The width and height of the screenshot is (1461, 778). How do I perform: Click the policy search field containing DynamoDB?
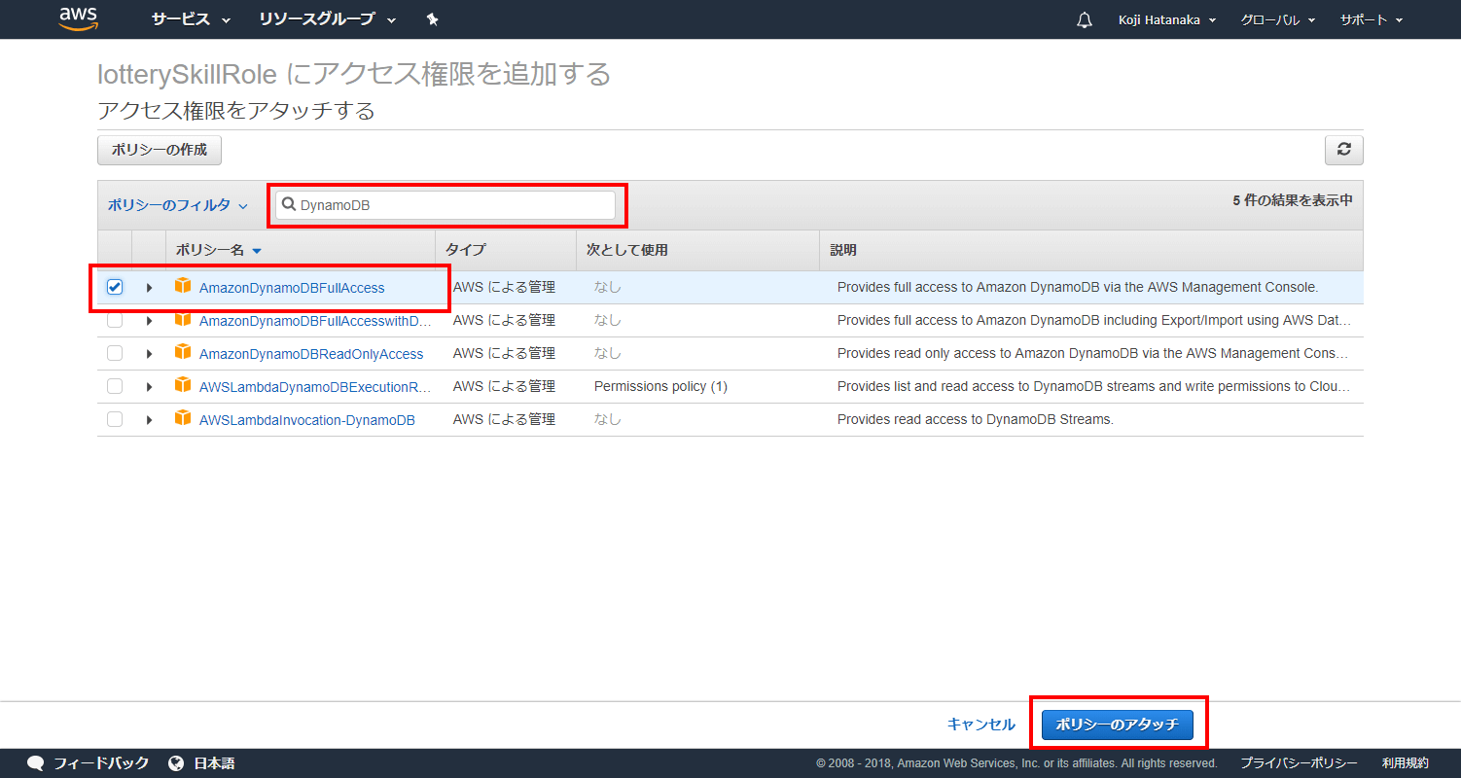coord(445,205)
